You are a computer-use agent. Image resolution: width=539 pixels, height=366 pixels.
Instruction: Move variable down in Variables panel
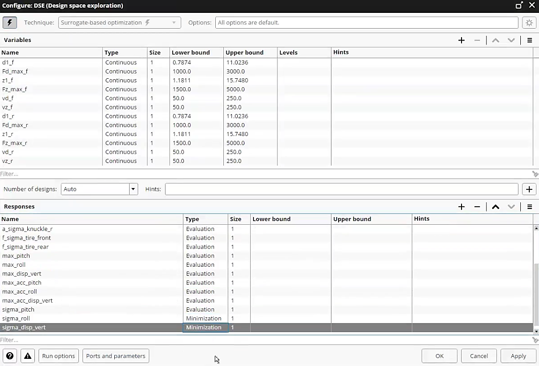[511, 40]
